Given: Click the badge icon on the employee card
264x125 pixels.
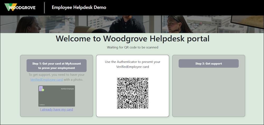Looking at the screenshot, I should click(41, 89).
